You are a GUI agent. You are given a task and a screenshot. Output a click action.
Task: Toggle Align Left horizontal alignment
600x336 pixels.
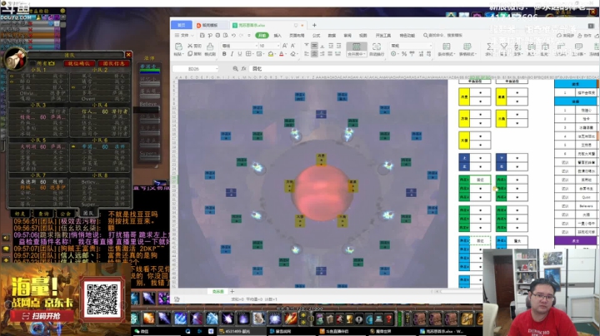307,54
